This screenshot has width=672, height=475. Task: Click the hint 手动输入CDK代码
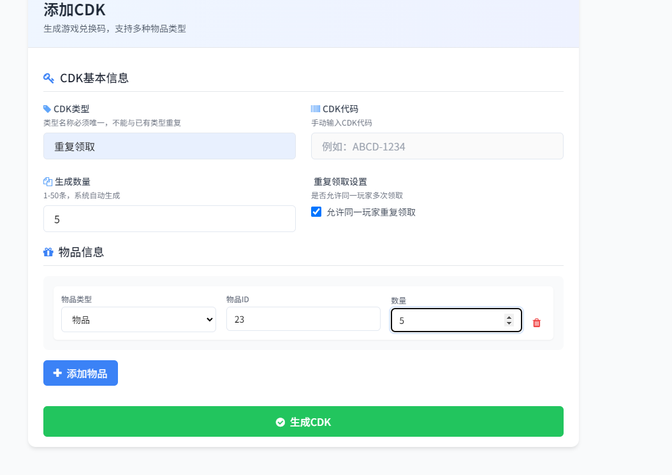pyautogui.click(x=342, y=123)
